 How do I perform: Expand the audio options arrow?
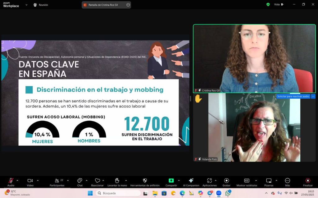[17, 181]
